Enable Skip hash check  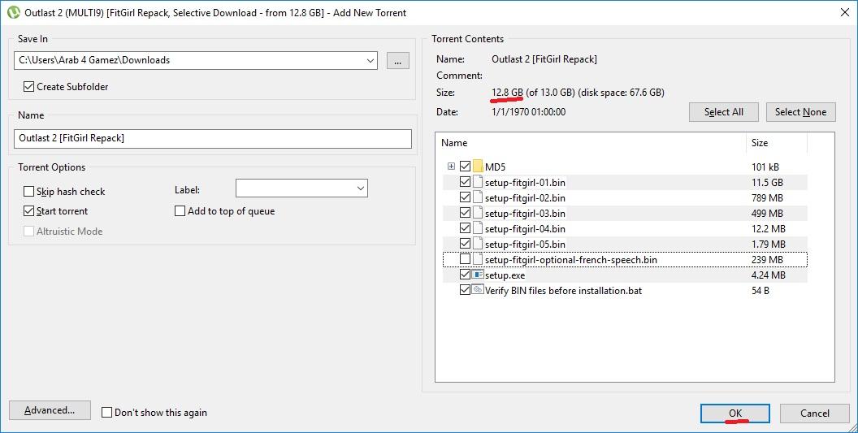pyautogui.click(x=29, y=191)
